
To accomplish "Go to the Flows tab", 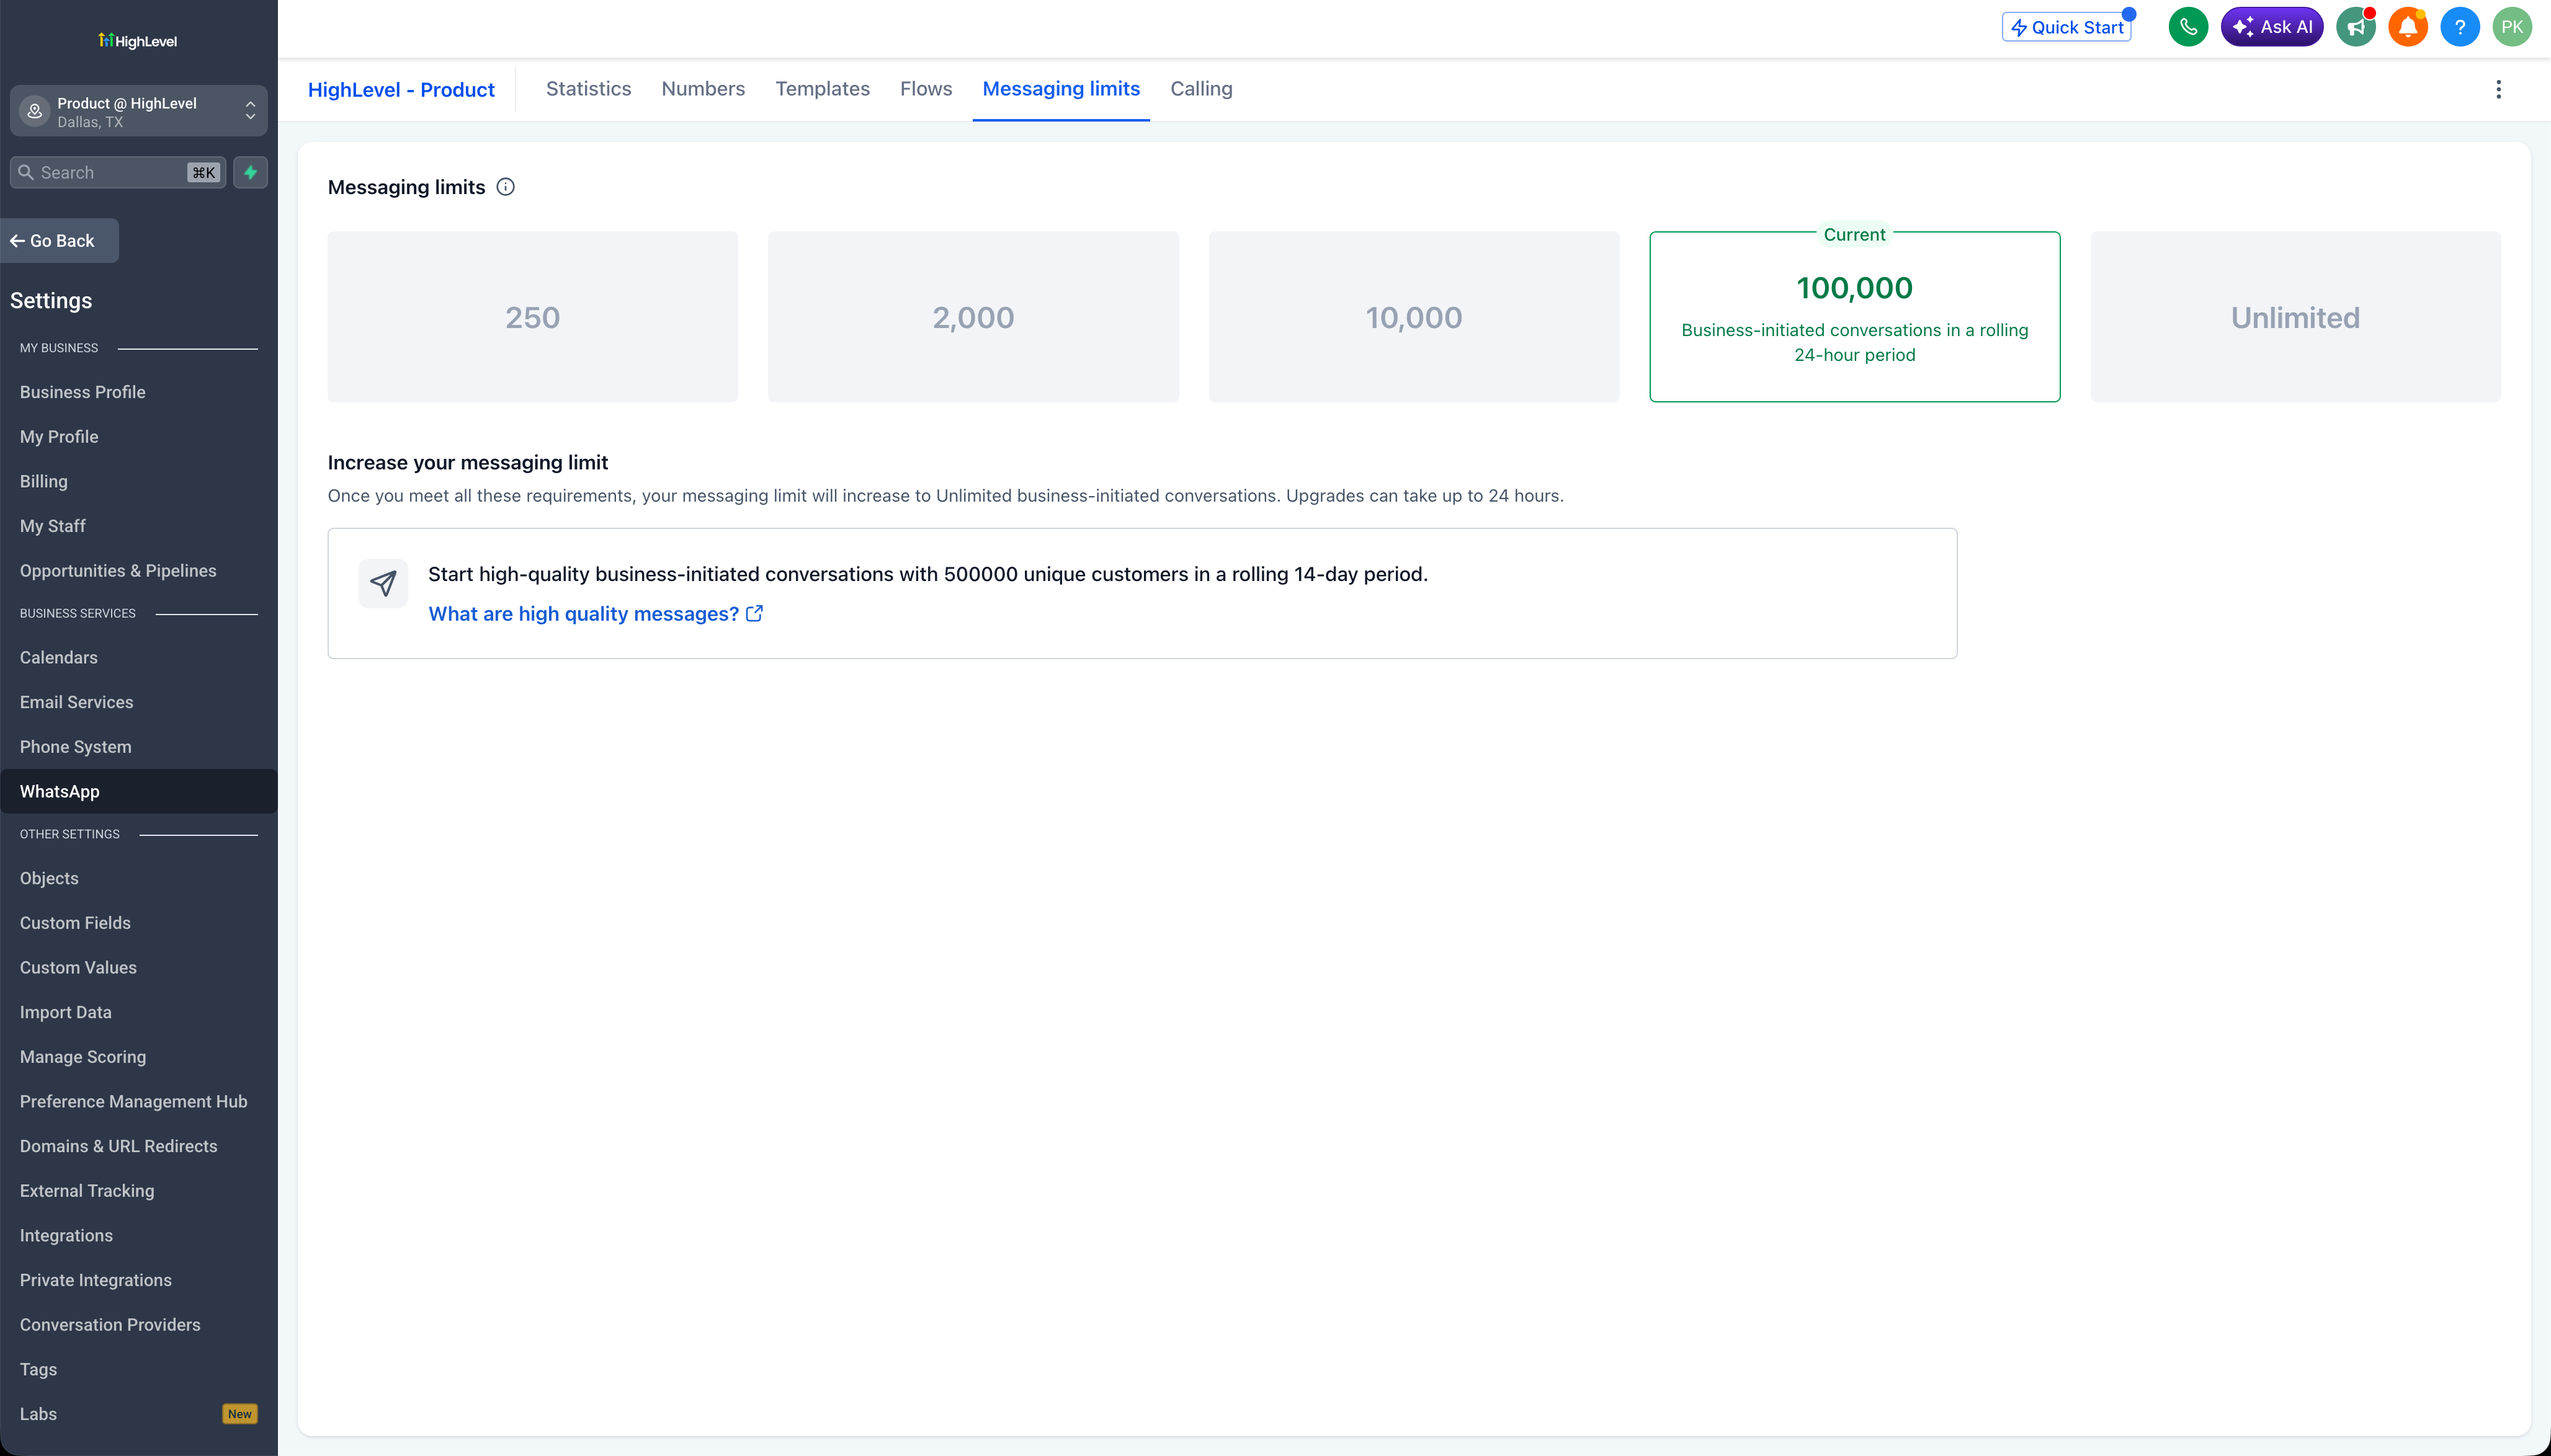I will coord(926,89).
